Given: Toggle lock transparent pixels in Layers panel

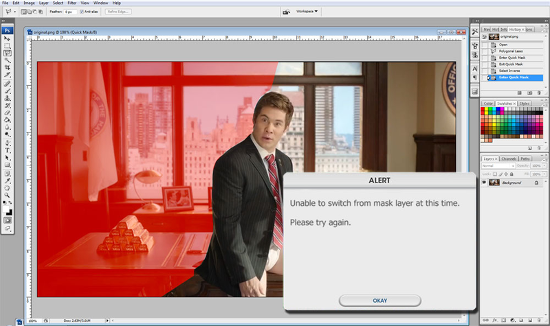Looking at the screenshot, I should [x=495, y=174].
